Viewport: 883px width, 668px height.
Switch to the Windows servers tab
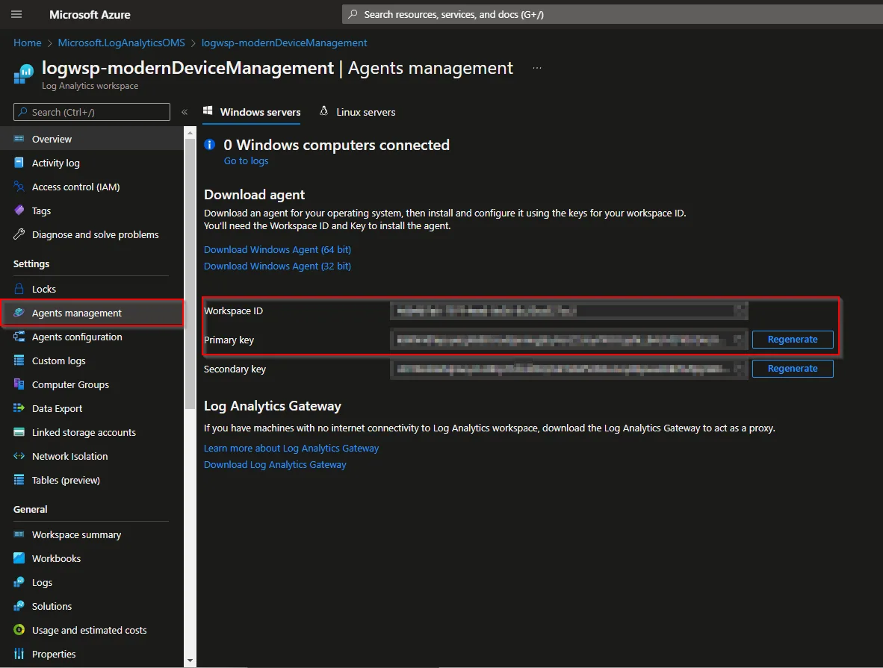(x=252, y=112)
